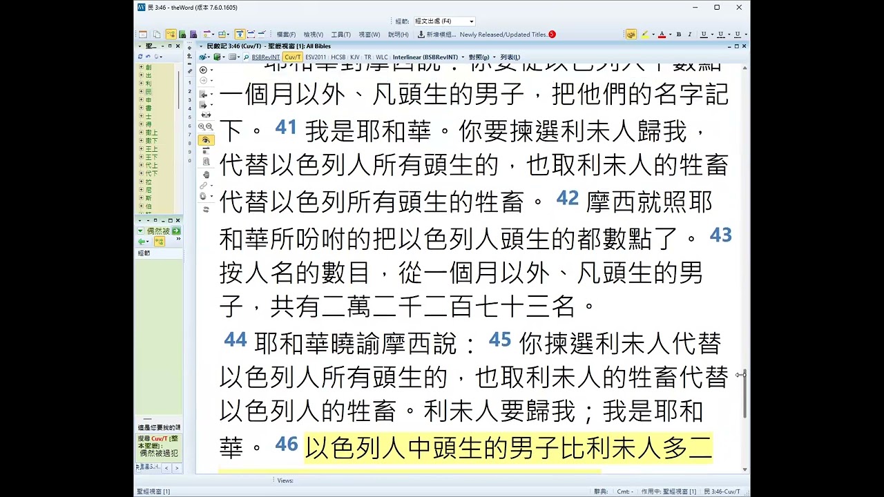
Task: Toggle bold formatting
Action: tap(679, 35)
